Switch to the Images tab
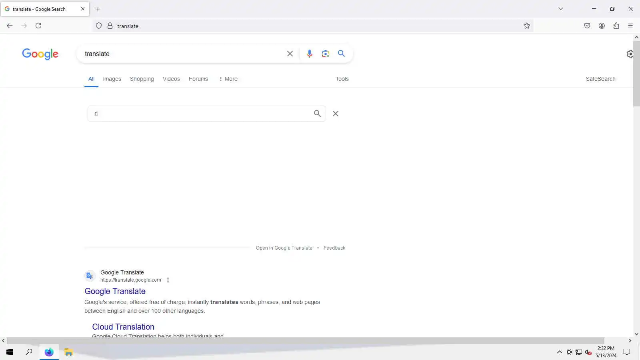Viewport: 640px width, 360px height. point(112,79)
